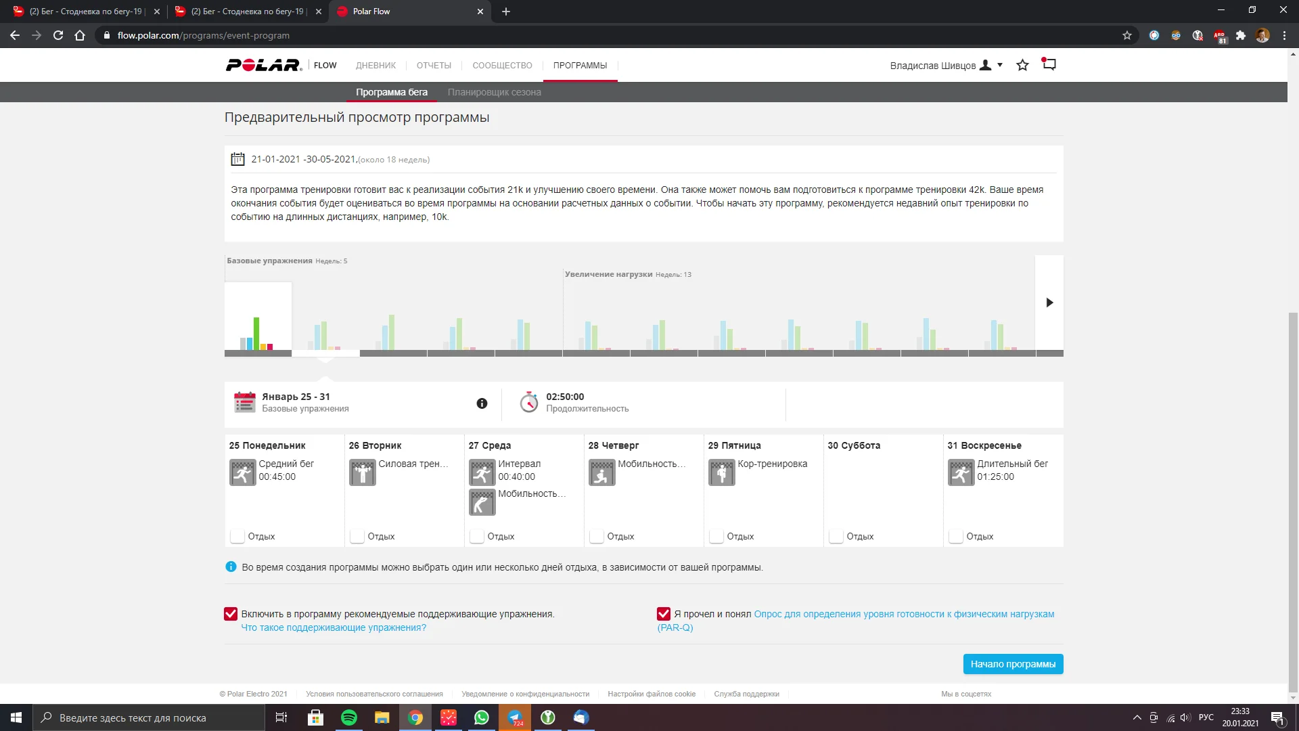This screenshot has height=731, width=1299.
Task: Open Thursday's Мобильность exercise icon
Action: pyautogui.click(x=601, y=472)
